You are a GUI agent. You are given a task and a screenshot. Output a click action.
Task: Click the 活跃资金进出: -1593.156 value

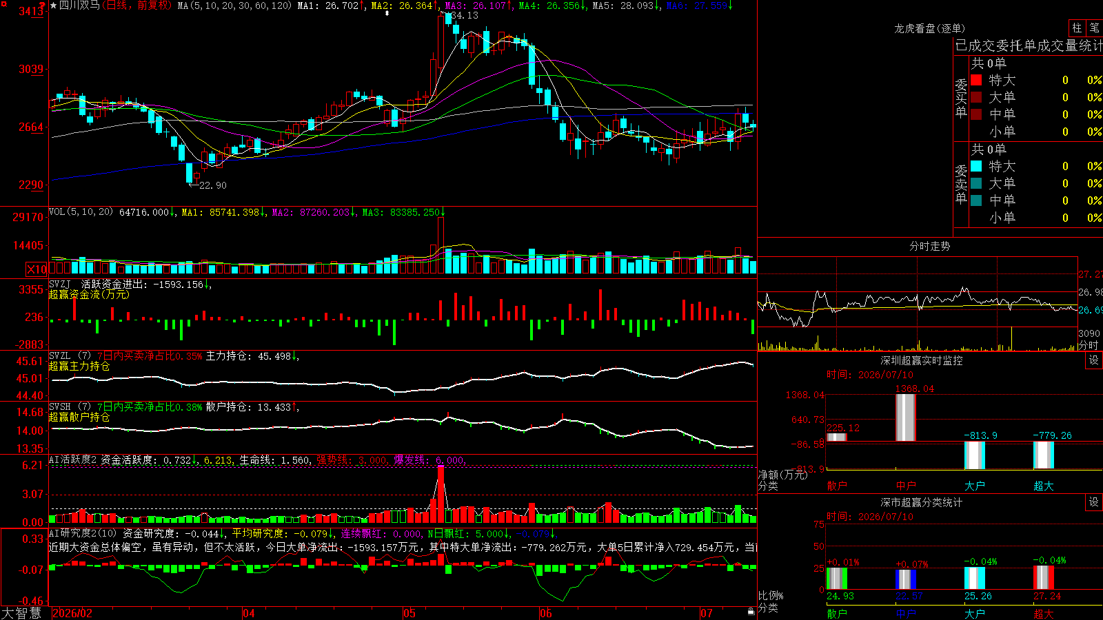click(x=143, y=284)
